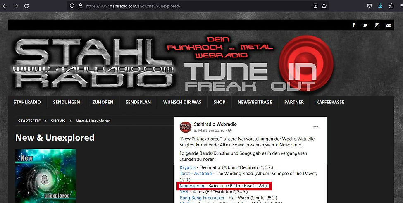The height and width of the screenshot is (203, 403).
Task: Open the downloads arrow icon
Action: click(x=380, y=6)
